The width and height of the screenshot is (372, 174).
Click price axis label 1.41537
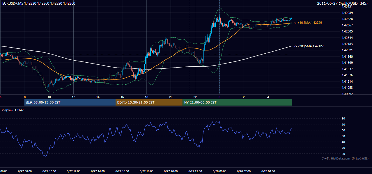347,69
